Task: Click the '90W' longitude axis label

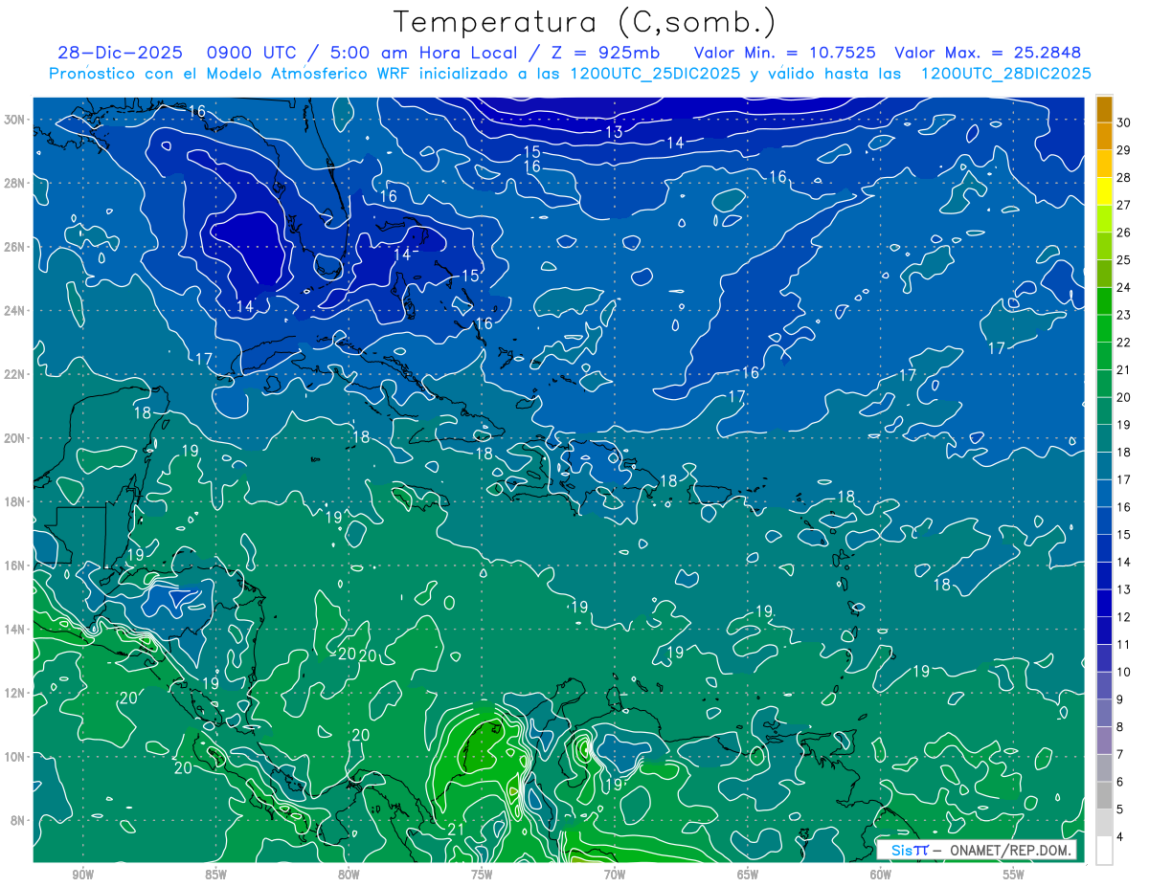Action: [82, 874]
